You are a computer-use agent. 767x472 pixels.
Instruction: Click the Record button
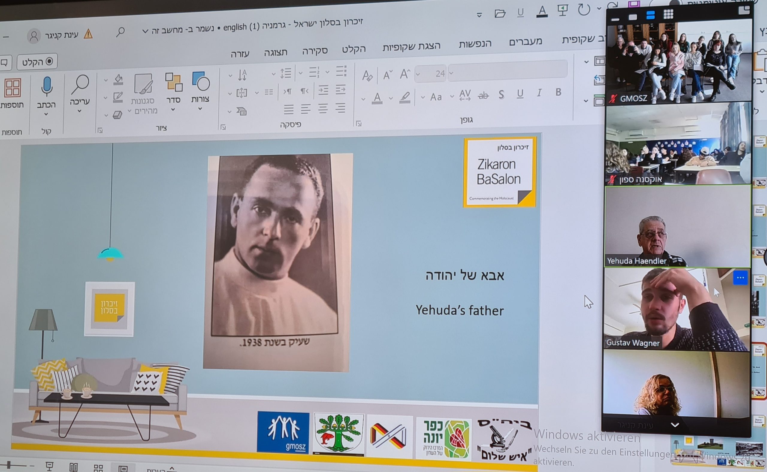pos(37,62)
